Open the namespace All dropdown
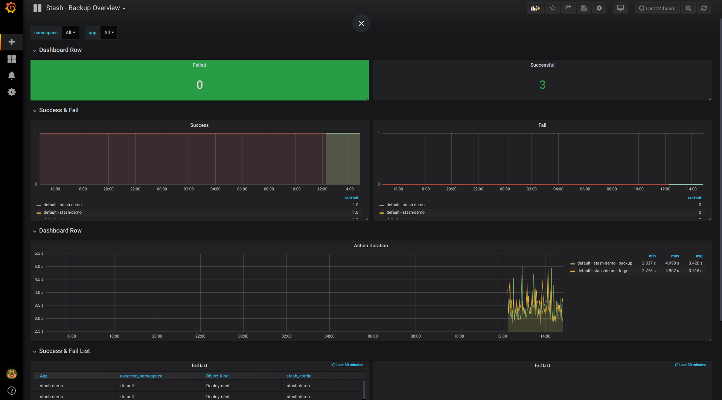 [x=70, y=33]
